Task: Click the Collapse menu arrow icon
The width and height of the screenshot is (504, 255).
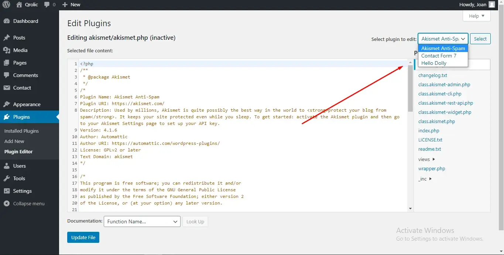Action: click(7, 203)
